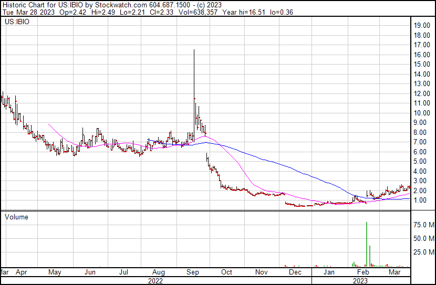The height and width of the screenshot is (285, 436).
Task: Click the 19.00 price axis label
Action: click(422, 25)
